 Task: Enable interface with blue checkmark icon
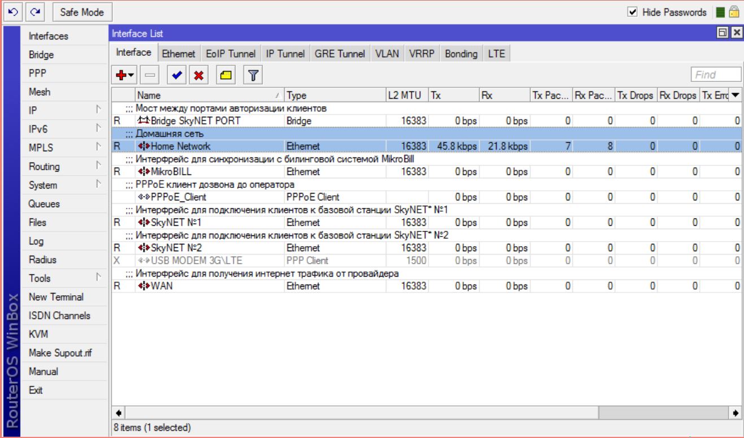(x=177, y=75)
